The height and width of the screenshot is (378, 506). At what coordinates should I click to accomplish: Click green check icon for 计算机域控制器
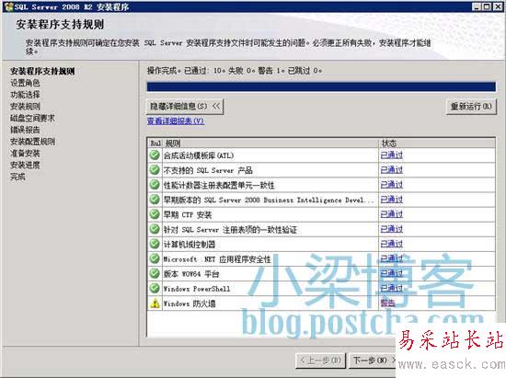155,244
